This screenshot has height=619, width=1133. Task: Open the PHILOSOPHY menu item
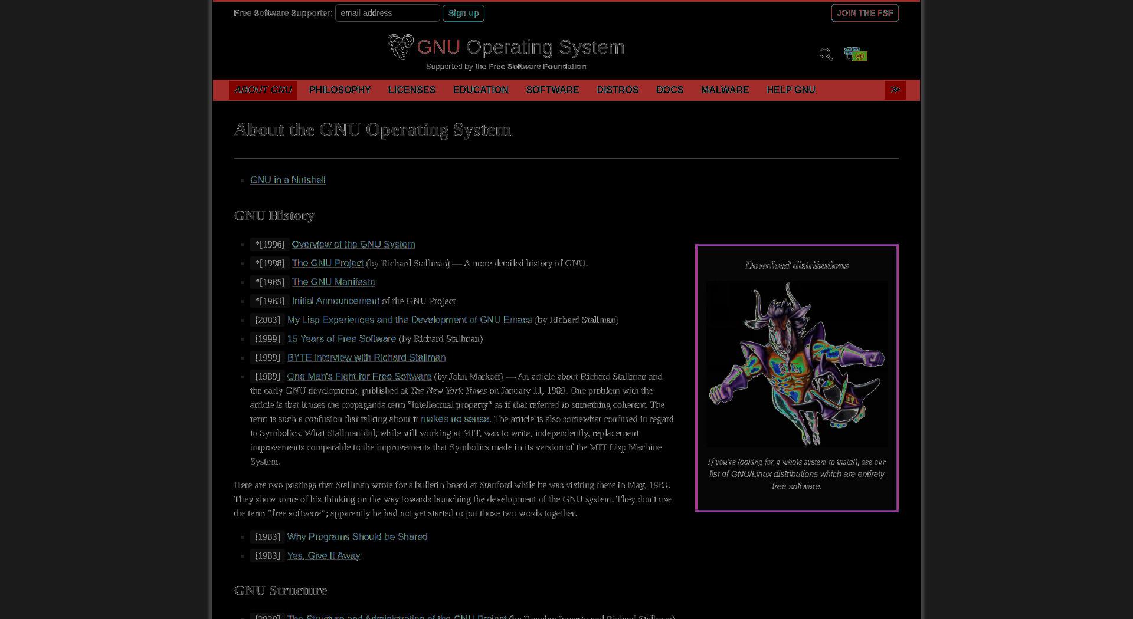[340, 90]
